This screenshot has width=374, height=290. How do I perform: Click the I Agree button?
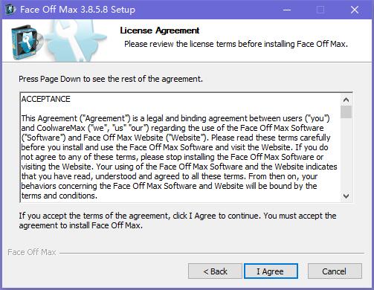271,271
